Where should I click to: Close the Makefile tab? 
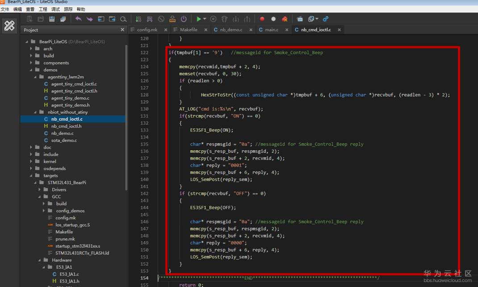click(206, 30)
